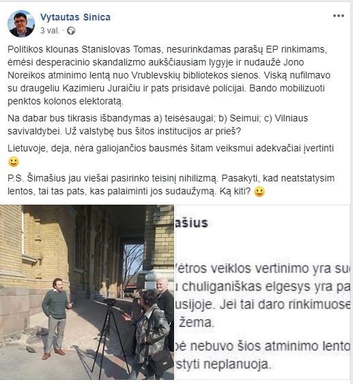Click the woman wearing headphones in photo
Screen dimensions: 353x384
148,334
